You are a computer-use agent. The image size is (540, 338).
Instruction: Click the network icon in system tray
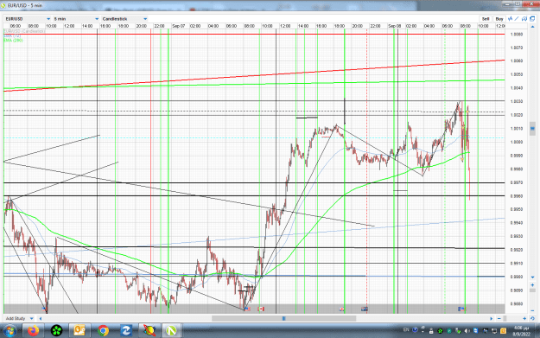pos(494,331)
